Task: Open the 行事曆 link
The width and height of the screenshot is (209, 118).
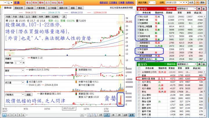Action: pyautogui.click(x=121, y=3)
